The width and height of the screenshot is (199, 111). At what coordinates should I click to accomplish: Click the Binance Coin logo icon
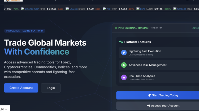point(23,9)
